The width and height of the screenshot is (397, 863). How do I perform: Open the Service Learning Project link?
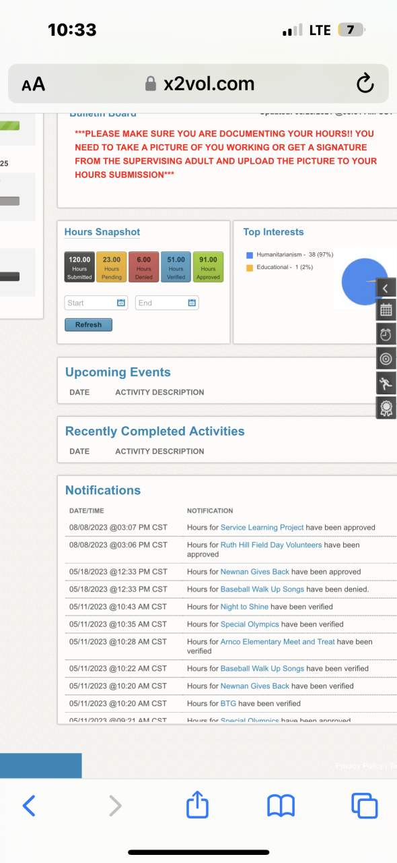point(262,527)
